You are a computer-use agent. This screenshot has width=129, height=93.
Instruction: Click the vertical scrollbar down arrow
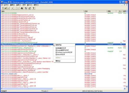click(127, 87)
